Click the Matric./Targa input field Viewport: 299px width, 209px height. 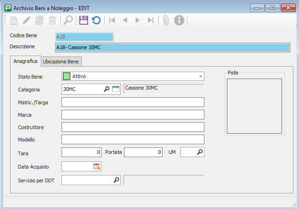coord(133,102)
